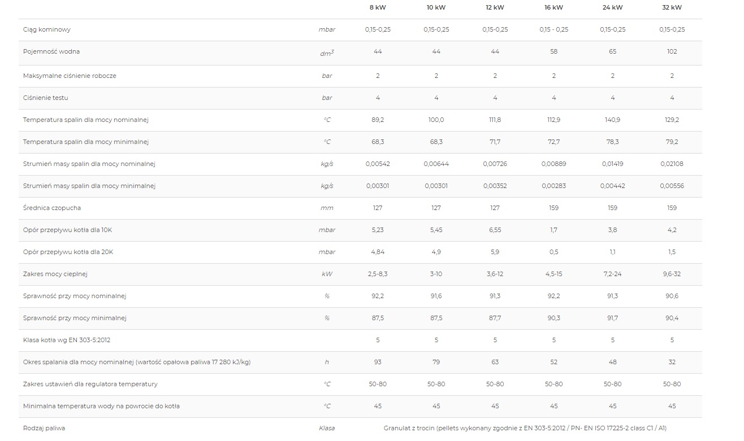Image resolution: width=744 pixels, height=441 pixels.
Task: Click the 12 kW column header
Action: click(x=495, y=7)
